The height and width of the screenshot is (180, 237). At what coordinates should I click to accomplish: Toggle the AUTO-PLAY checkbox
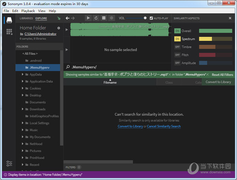(x=151, y=18)
